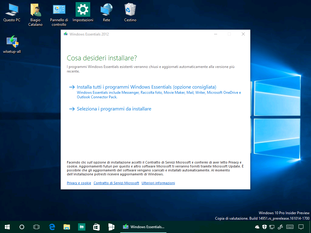Open Windows Store from the taskbar

click(96, 227)
